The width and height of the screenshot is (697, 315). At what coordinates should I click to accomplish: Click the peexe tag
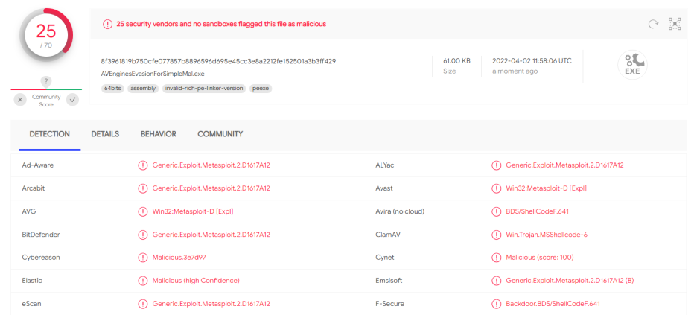(261, 89)
